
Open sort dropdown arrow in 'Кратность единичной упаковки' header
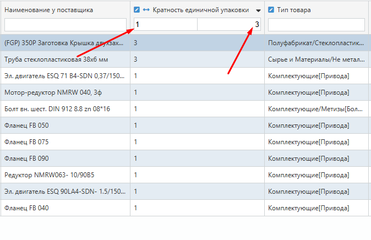pyautogui.click(x=258, y=10)
